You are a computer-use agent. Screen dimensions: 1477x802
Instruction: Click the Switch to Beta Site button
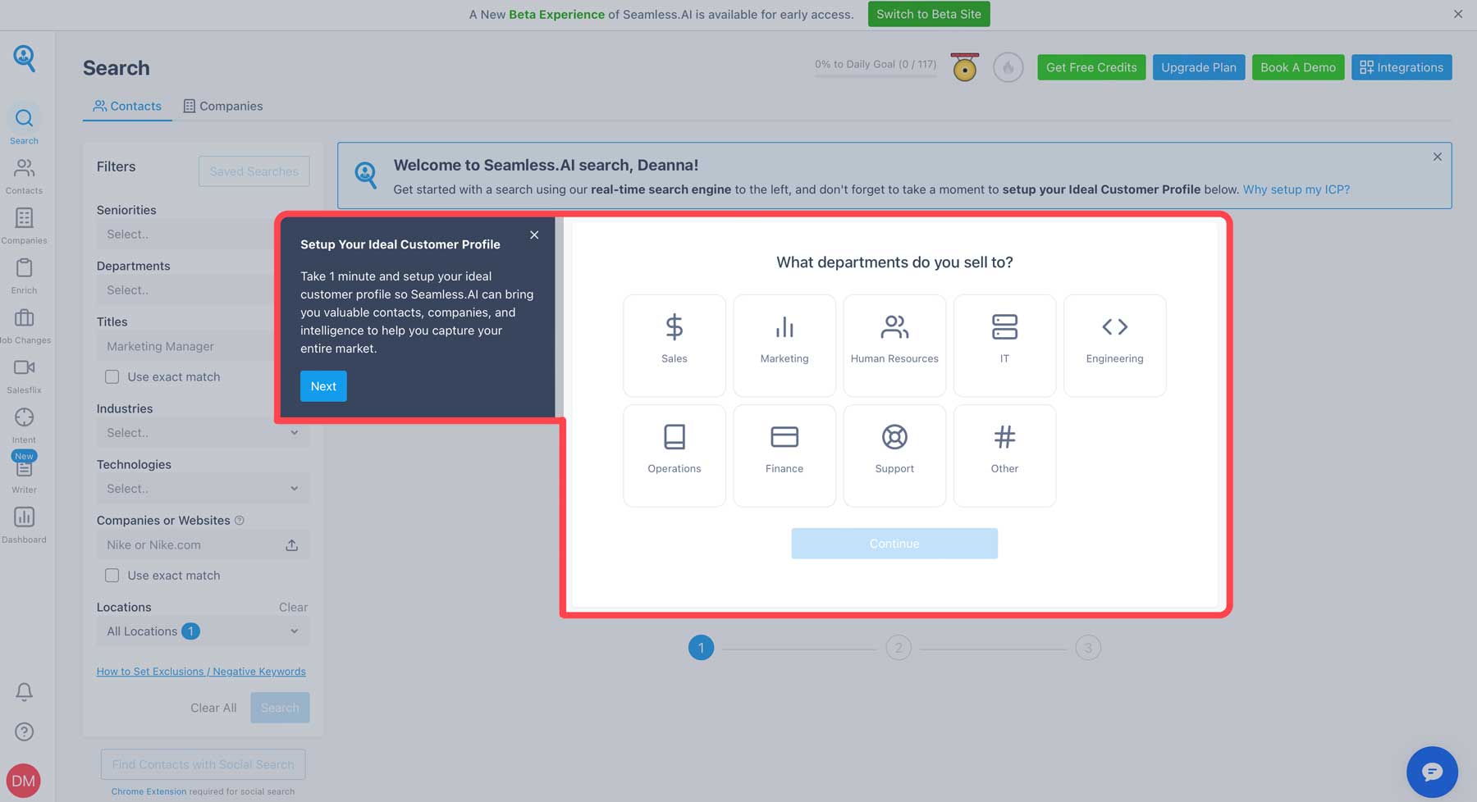pos(928,14)
